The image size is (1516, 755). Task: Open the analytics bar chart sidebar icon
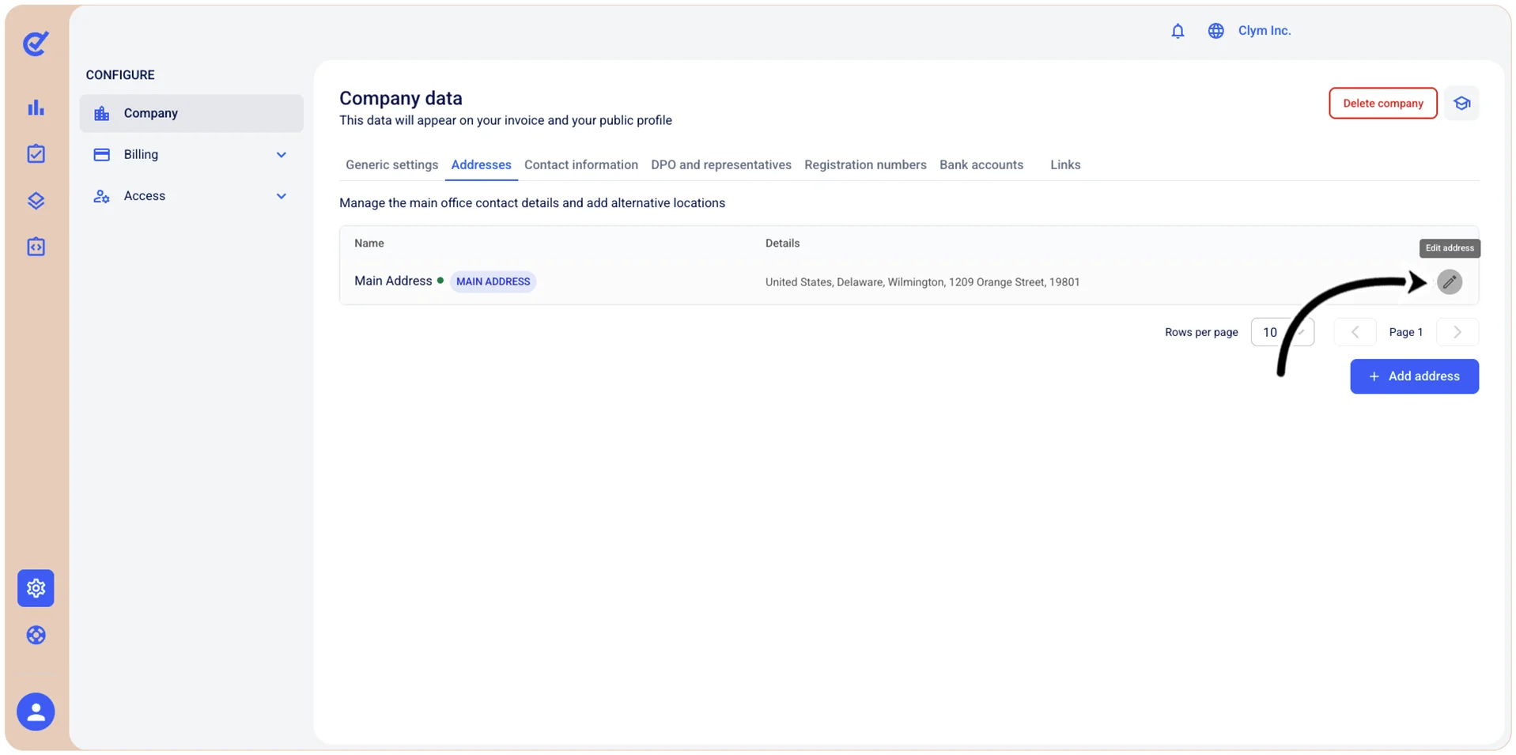coord(36,108)
